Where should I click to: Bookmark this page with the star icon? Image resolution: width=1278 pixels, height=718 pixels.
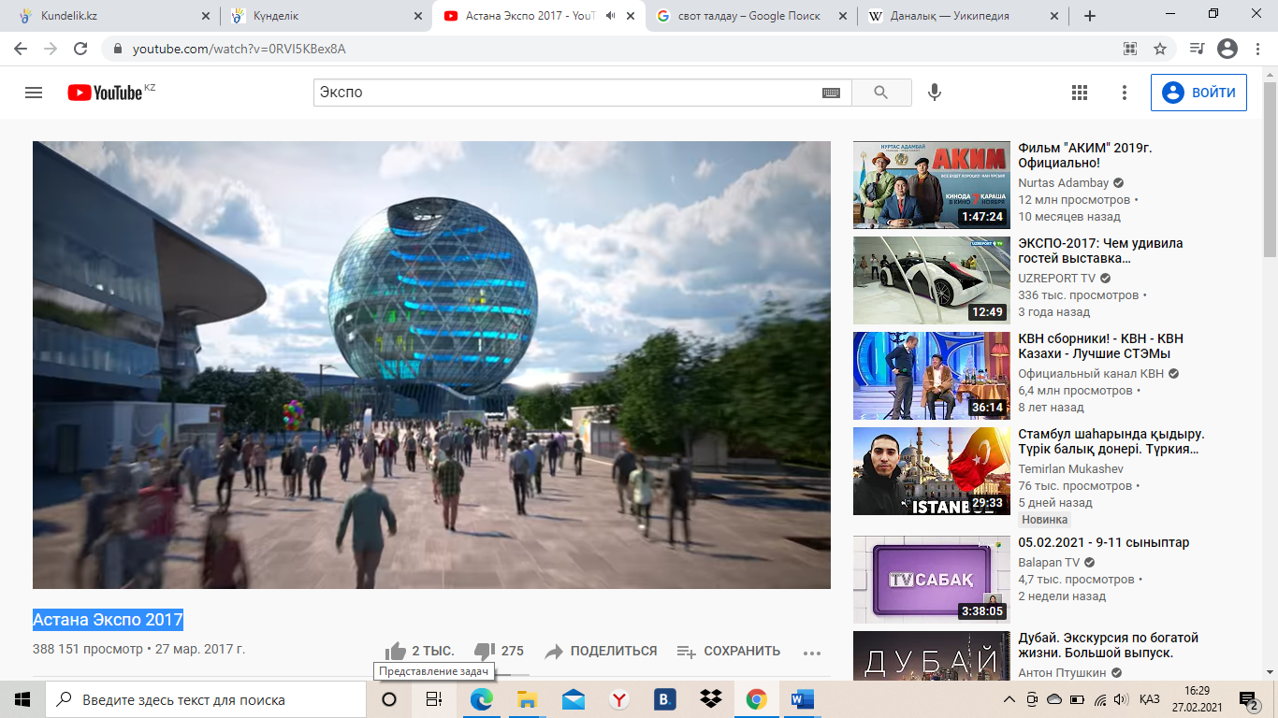tap(1160, 49)
